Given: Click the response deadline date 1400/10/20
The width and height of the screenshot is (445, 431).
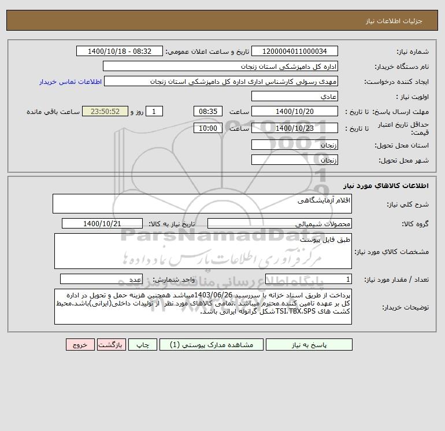Looking at the screenshot, I should [x=295, y=112].
